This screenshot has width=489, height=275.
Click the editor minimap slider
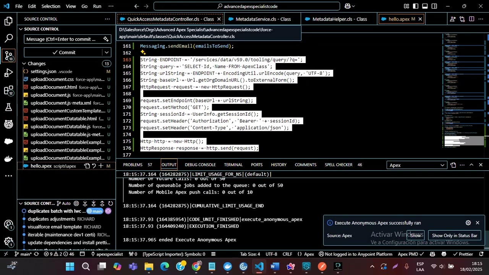point(464,141)
